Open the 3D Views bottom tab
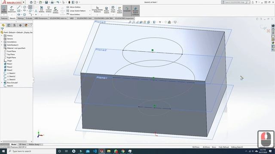Viewport: 275px width, 154px height. [22, 145]
